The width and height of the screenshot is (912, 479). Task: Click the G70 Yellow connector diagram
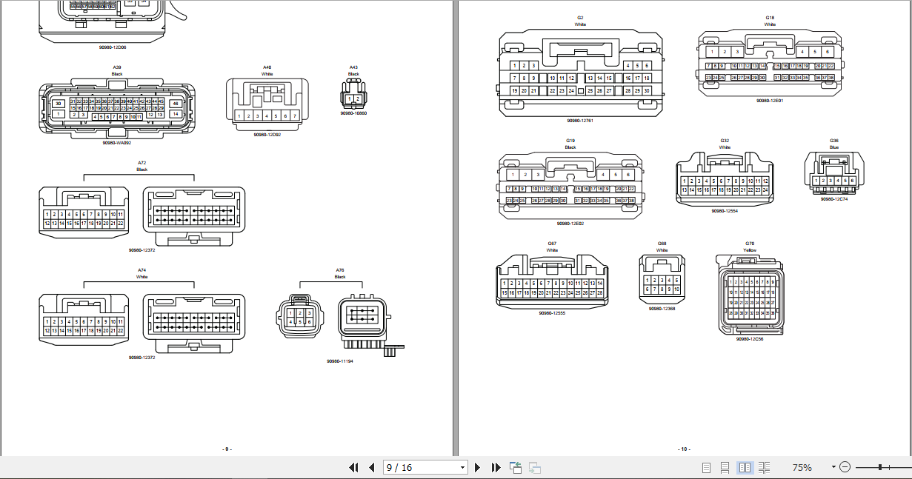coord(750,295)
